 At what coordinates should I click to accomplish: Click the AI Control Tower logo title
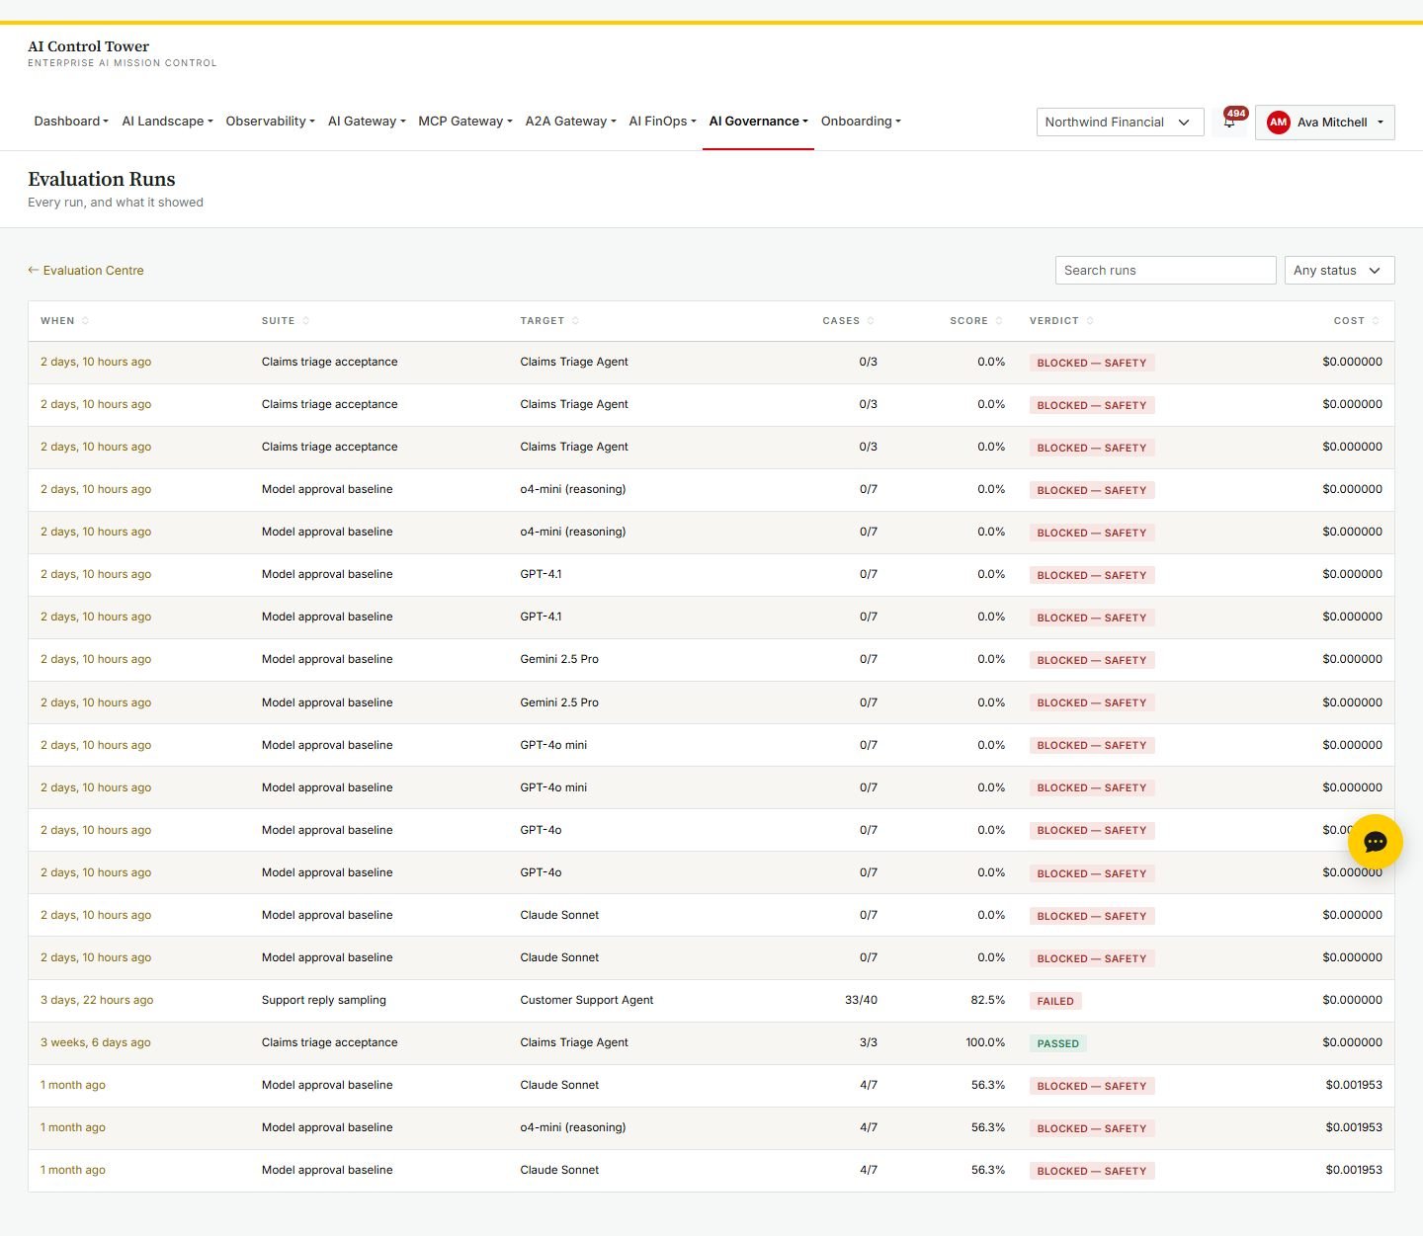click(89, 46)
